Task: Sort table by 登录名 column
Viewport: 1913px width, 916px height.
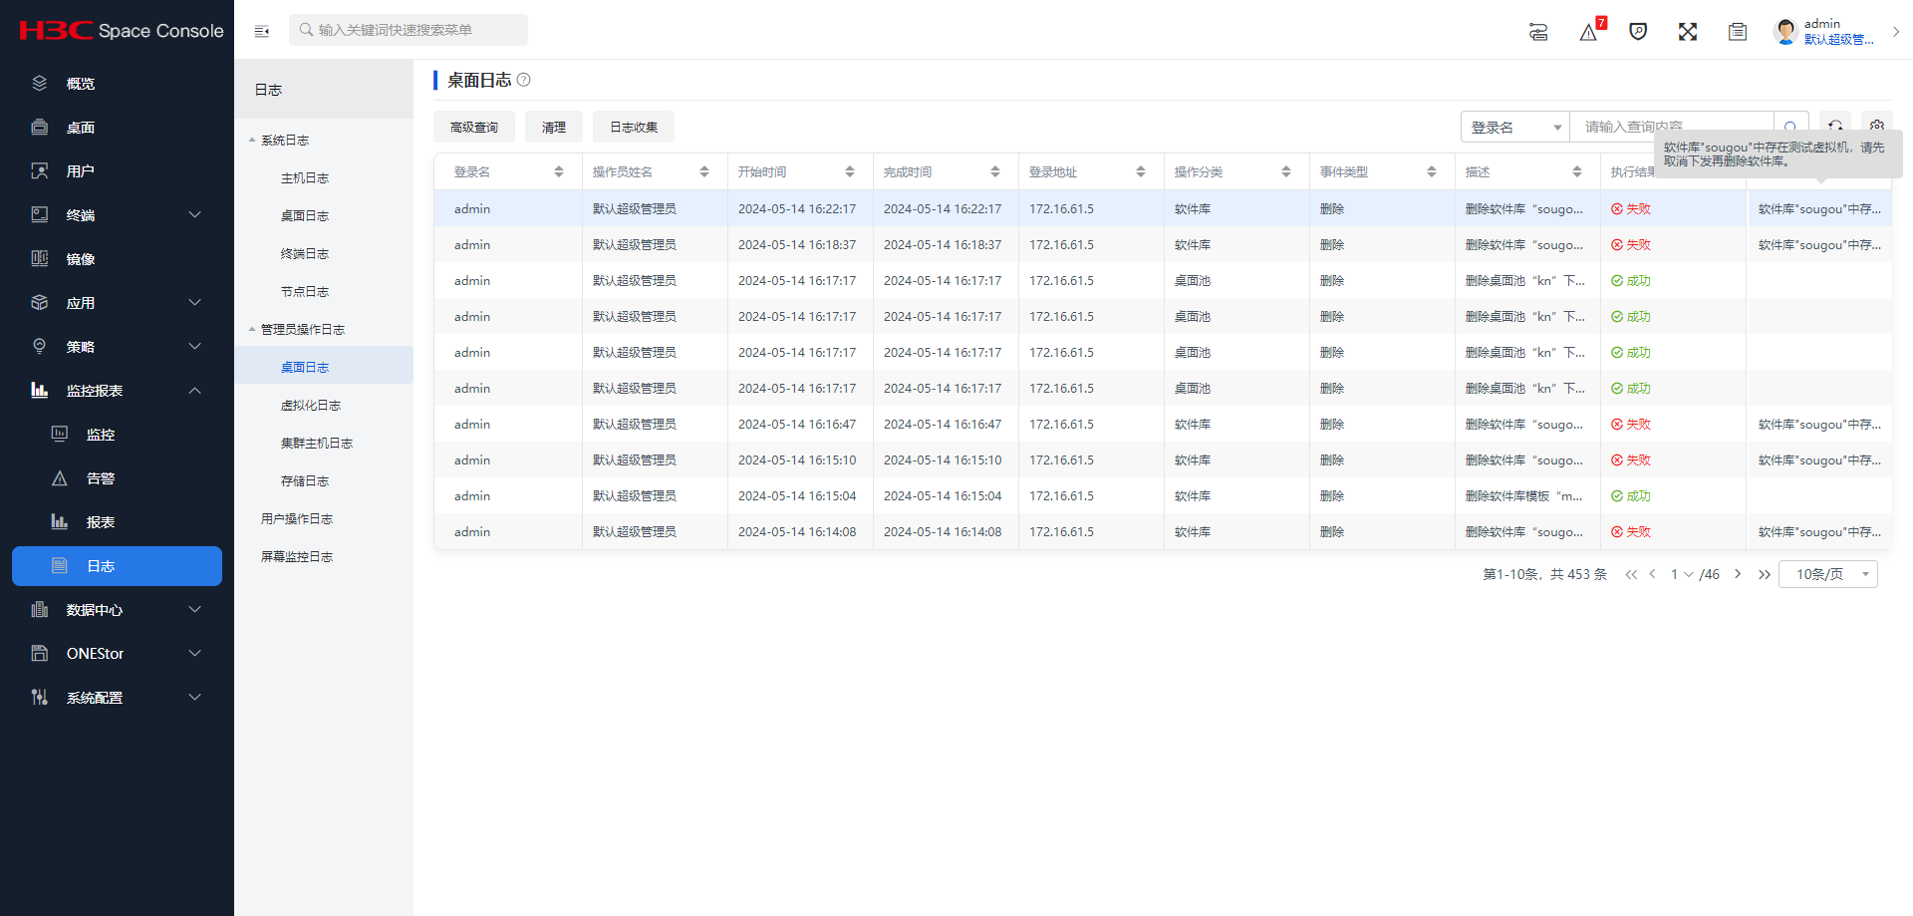Action: coord(559,172)
